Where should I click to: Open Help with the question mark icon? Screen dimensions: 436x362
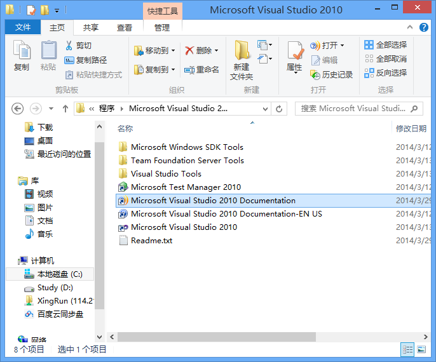pyautogui.click(x=423, y=27)
